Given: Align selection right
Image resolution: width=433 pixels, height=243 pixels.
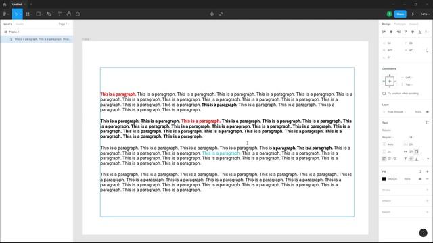Looking at the screenshot, I should (398, 32).
